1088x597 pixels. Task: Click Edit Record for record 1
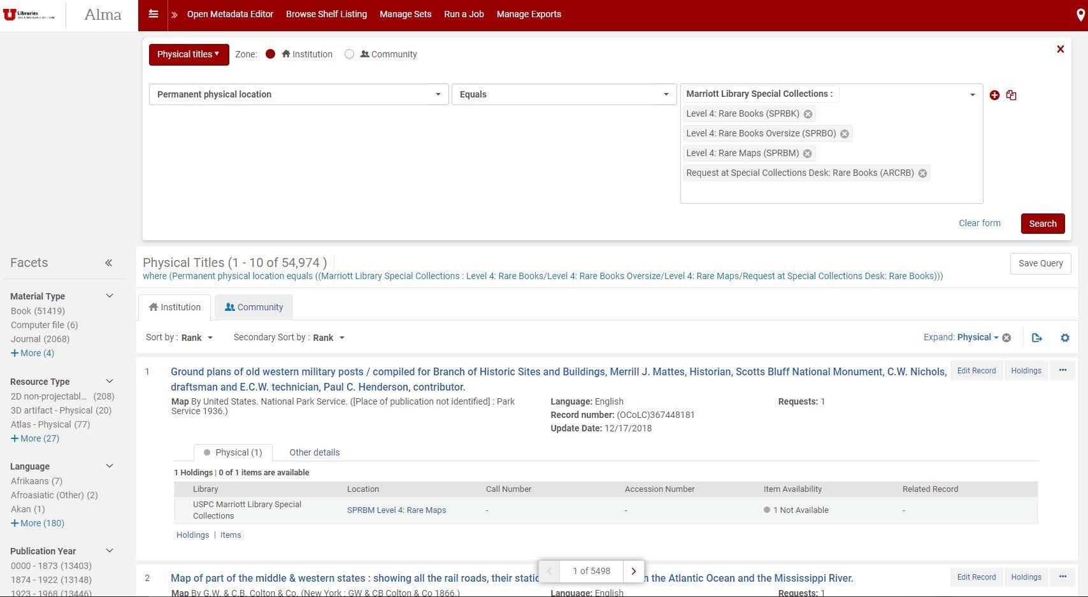(x=977, y=370)
